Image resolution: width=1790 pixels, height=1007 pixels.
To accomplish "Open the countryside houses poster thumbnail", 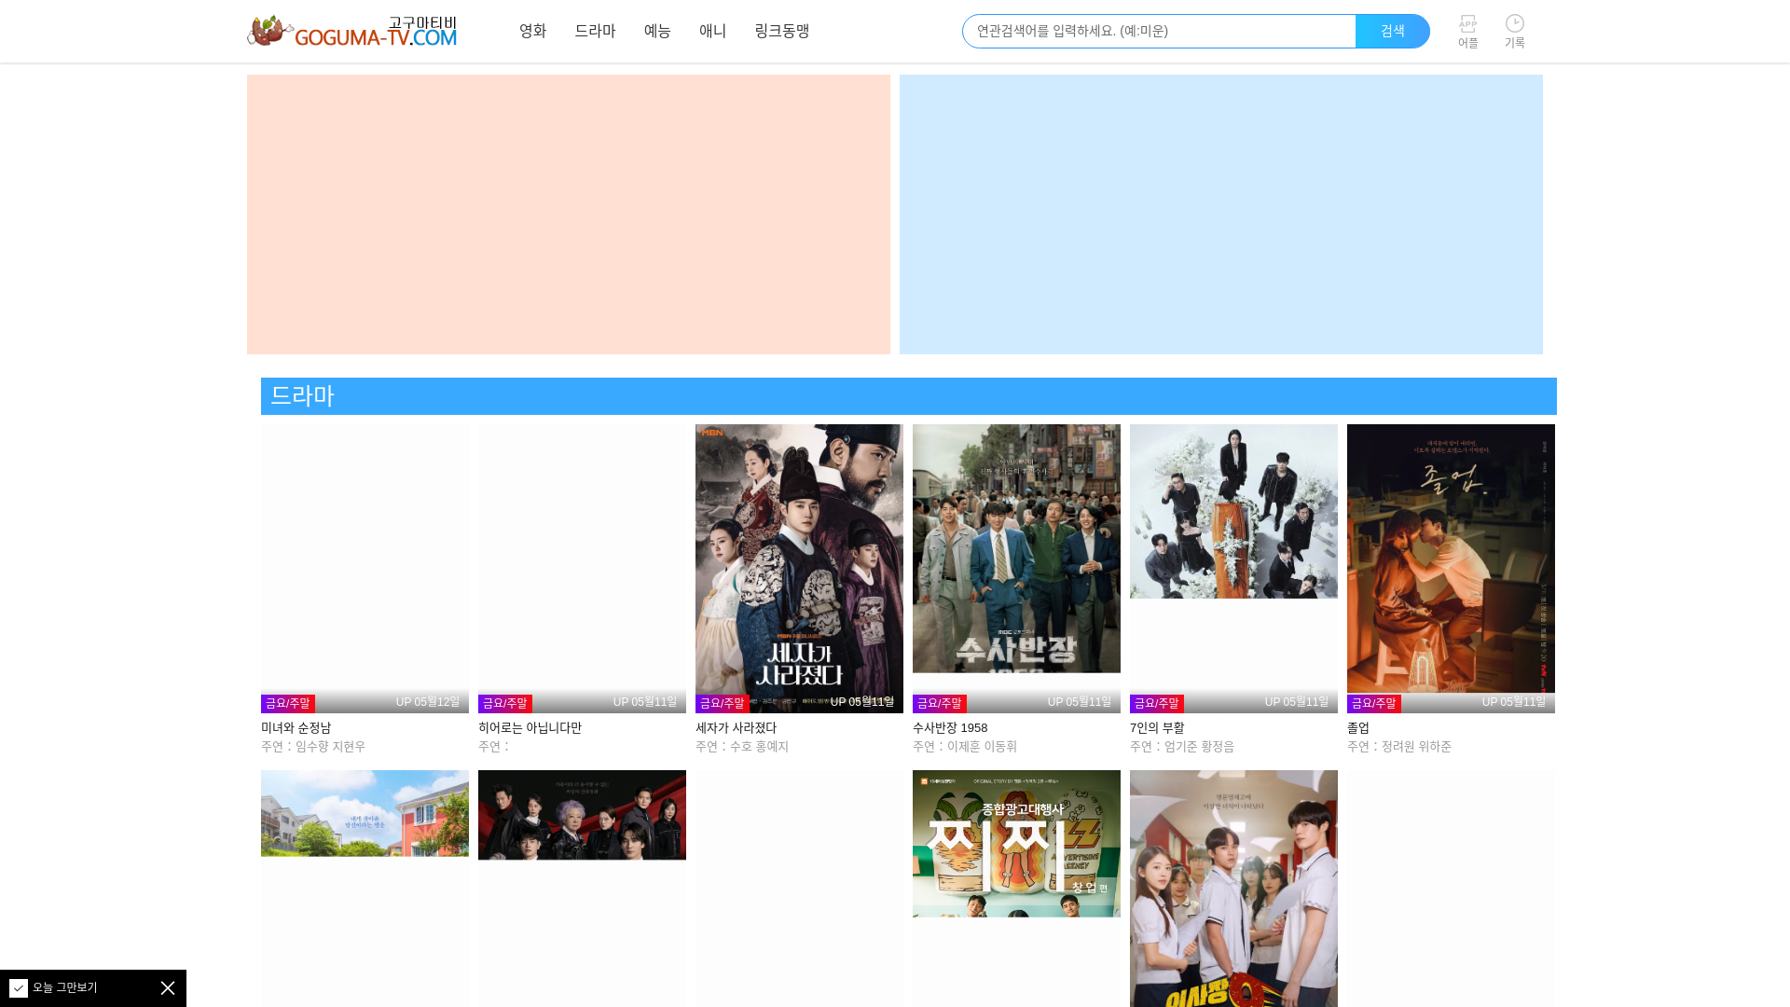I will click(x=365, y=813).
